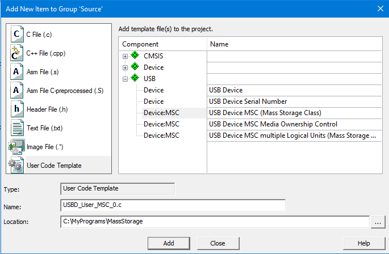The height and width of the screenshot is (254, 389).
Task: Collapse the USB component node
Action: pos(126,79)
